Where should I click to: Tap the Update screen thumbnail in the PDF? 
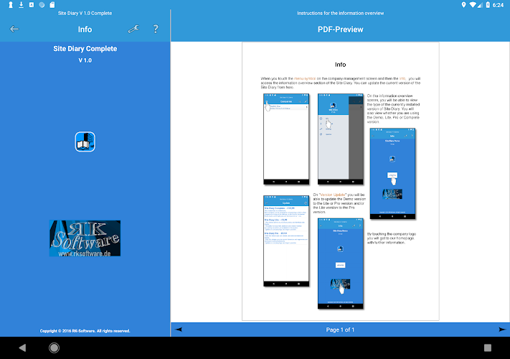[286, 241]
